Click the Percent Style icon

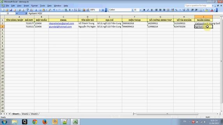(176, 10)
